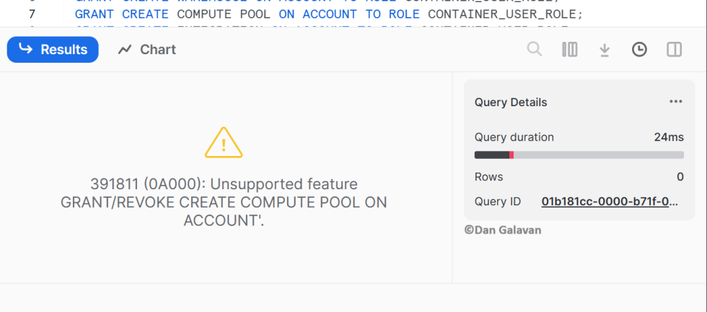Open Query Details more options menu
Image resolution: width=707 pixels, height=312 pixels.
point(675,102)
